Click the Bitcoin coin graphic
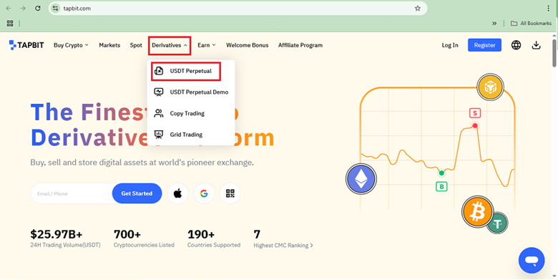Image resolution: width=558 pixels, height=280 pixels. (x=478, y=212)
